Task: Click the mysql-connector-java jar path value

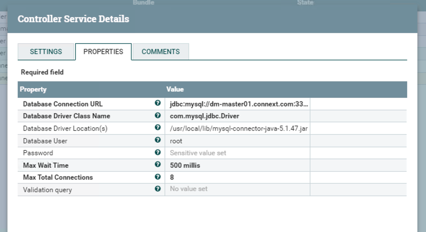Action: pyautogui.click(x=238, y=129)
